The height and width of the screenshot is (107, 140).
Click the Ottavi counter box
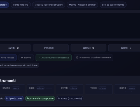88,48
